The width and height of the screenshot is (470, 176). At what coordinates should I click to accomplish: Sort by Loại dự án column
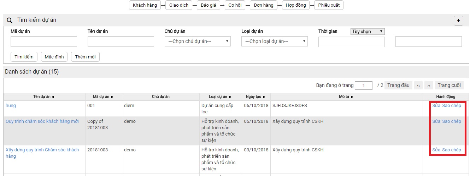point(221,96)
